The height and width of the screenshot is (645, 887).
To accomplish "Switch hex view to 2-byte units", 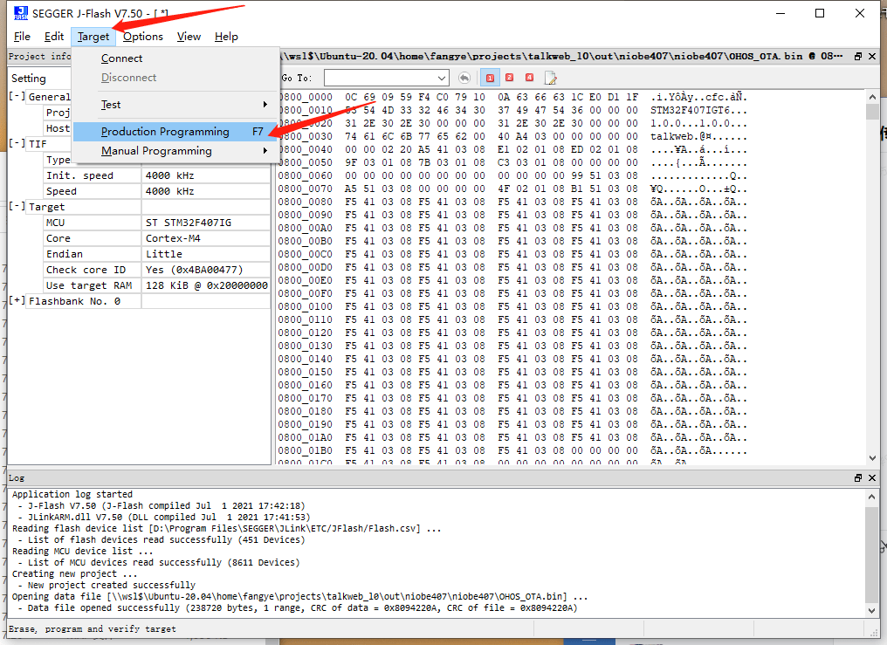I will [x=509, y=78].
